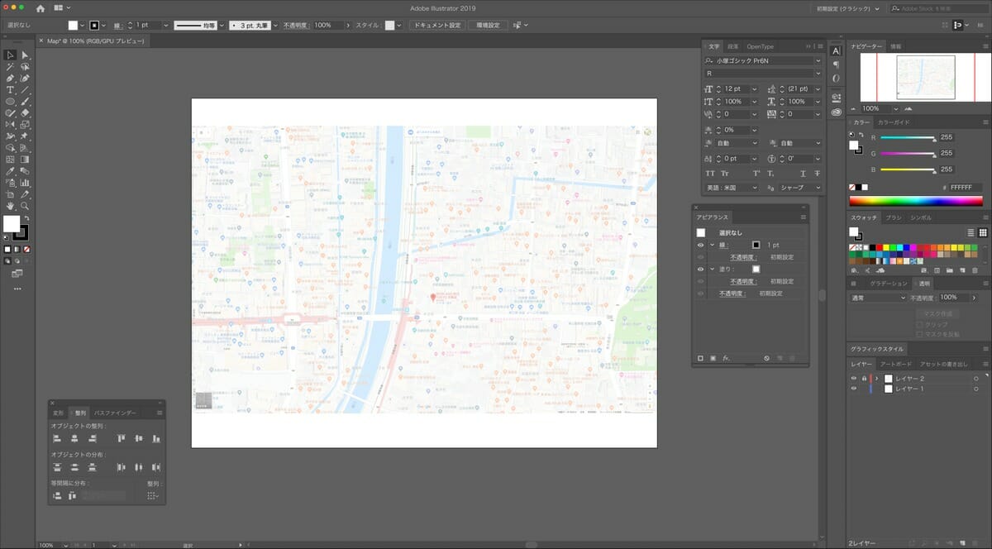This screenshot has height=549, width=992.
Task: Toggle visibility of レイヤー 1
Action: tap(854, 388)
